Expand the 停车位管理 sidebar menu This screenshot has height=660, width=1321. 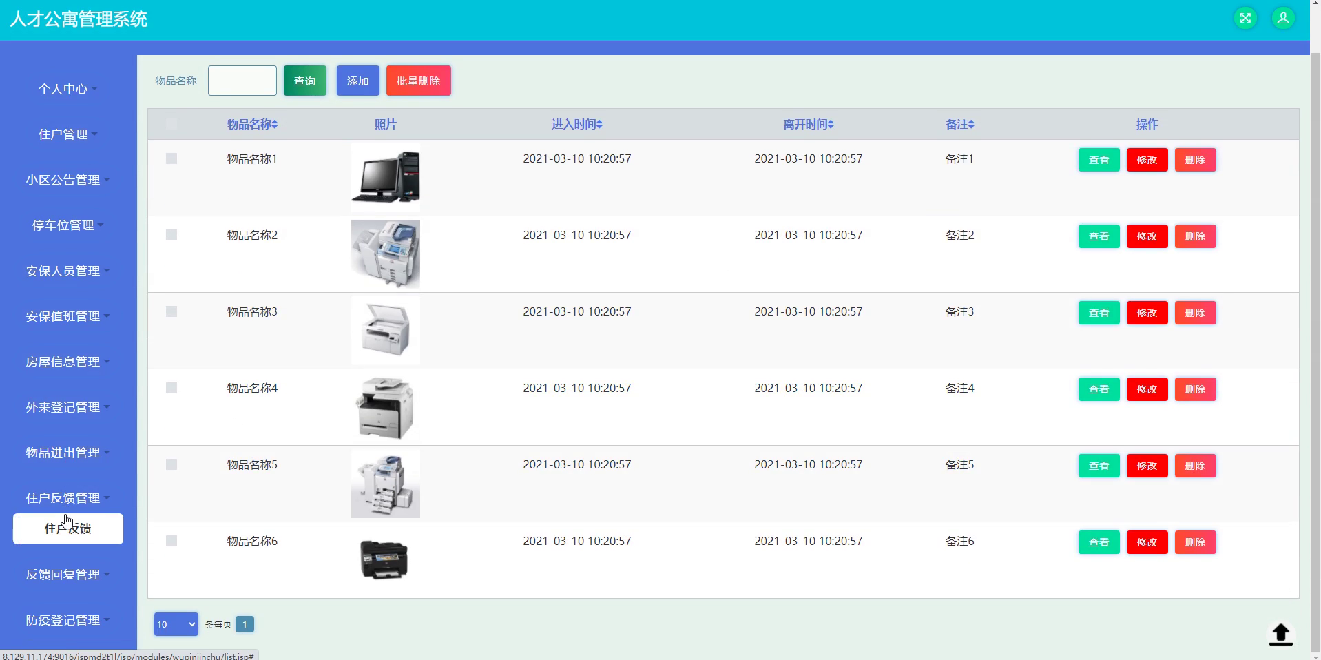[x=68, y=225]
